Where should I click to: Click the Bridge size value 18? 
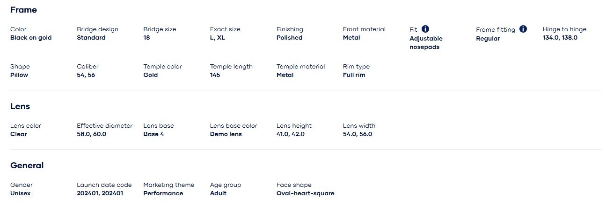pyautogui.click(x=146, y=38)
